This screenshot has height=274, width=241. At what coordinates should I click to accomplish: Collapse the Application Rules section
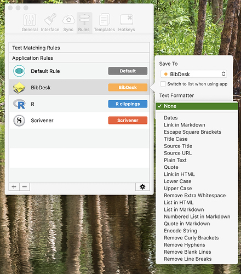[x=79, y=58]
